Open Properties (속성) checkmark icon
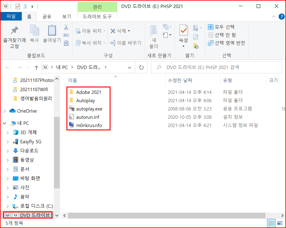 click(x=183, y=30)
